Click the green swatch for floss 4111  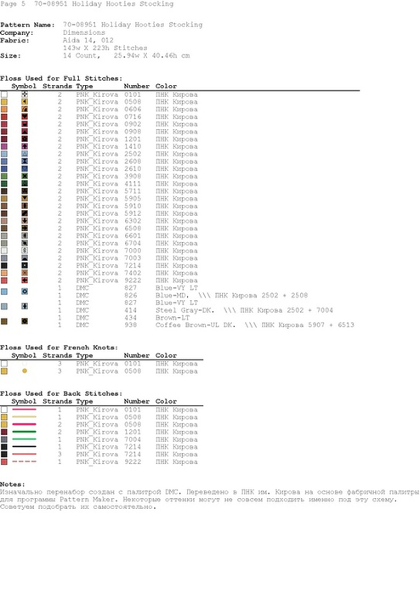[x=3, y=184]
